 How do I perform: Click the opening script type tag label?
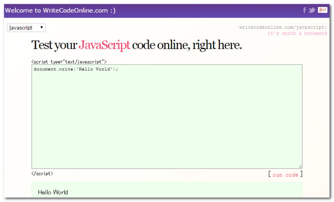click(x=69, y=62)
